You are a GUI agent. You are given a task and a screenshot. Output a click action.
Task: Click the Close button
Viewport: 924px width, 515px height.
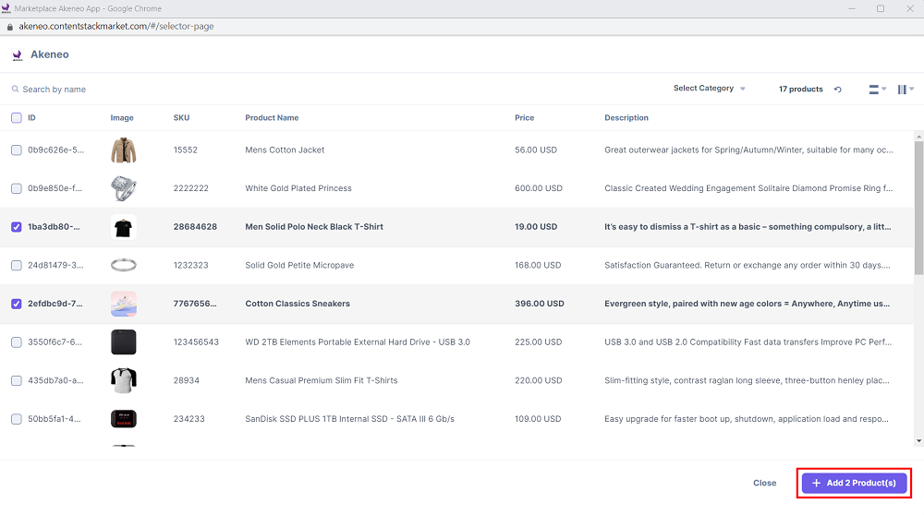(x=764, y=483)
